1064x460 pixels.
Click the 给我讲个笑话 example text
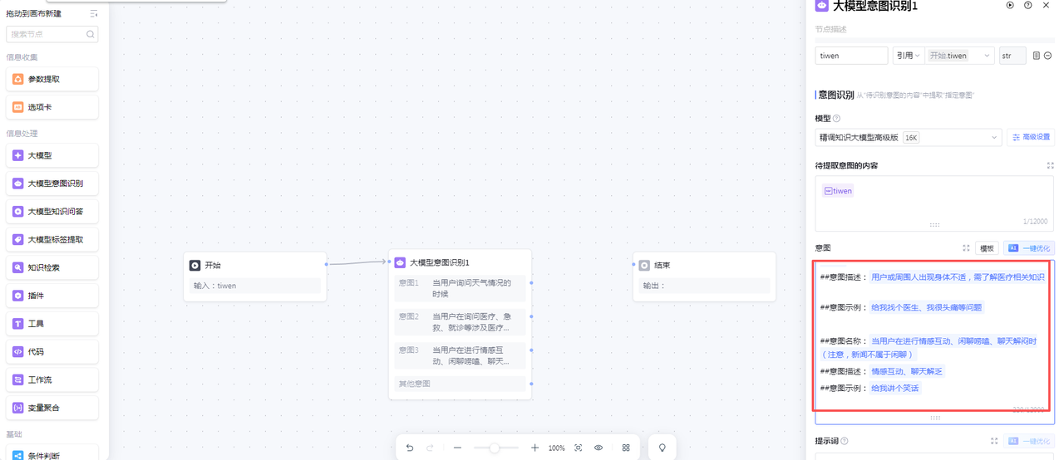895,388
